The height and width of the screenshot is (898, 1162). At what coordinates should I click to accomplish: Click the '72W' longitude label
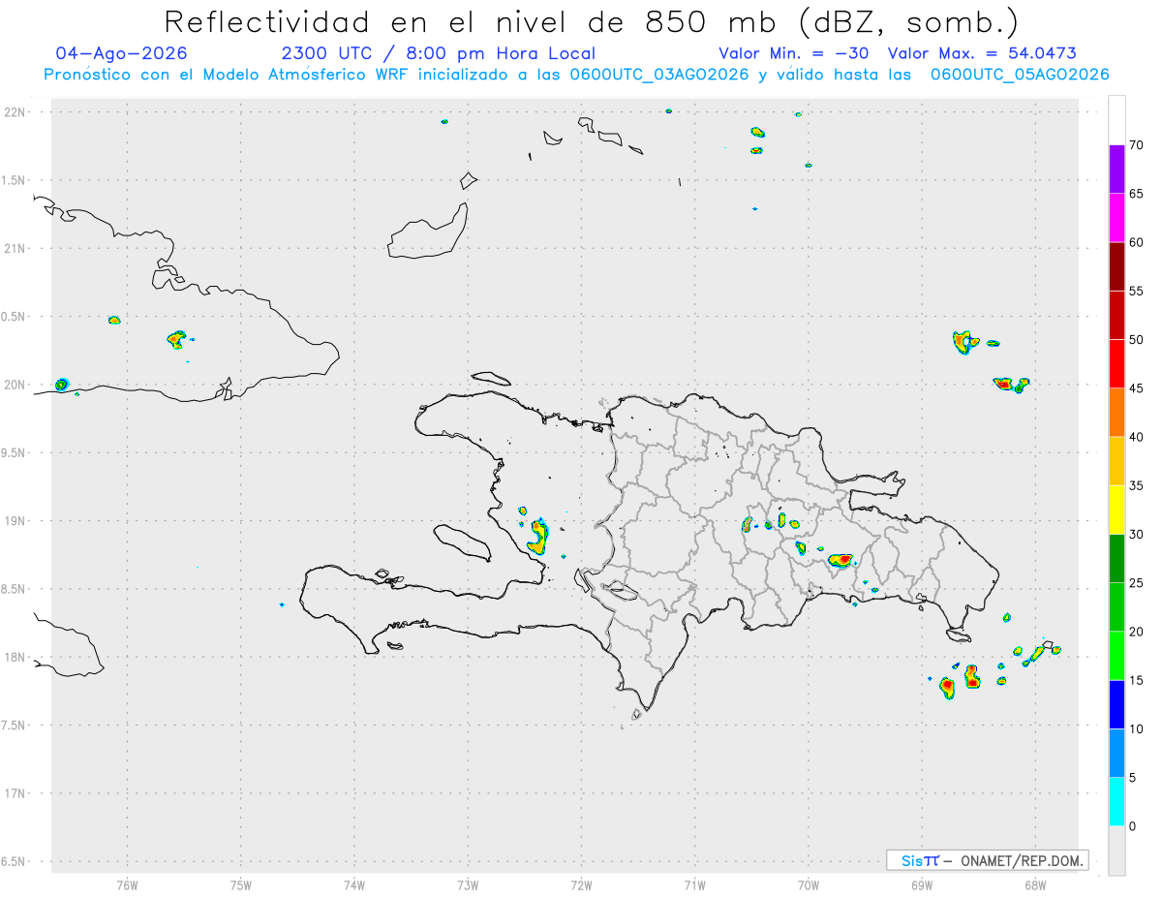(x=581, y=884)
